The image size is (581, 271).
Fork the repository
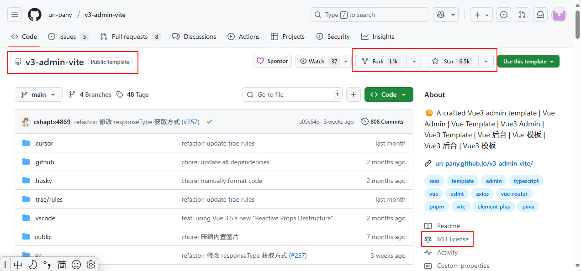coord(381,61)
